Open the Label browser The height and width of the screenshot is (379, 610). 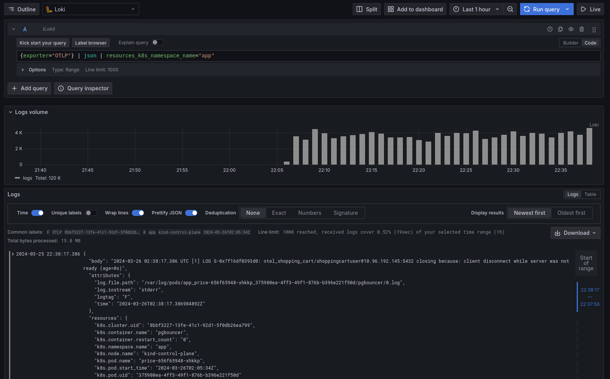pos(91,43)
